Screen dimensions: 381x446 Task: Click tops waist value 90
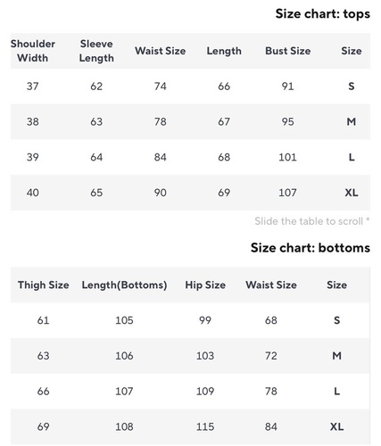[x=160, y=193]
